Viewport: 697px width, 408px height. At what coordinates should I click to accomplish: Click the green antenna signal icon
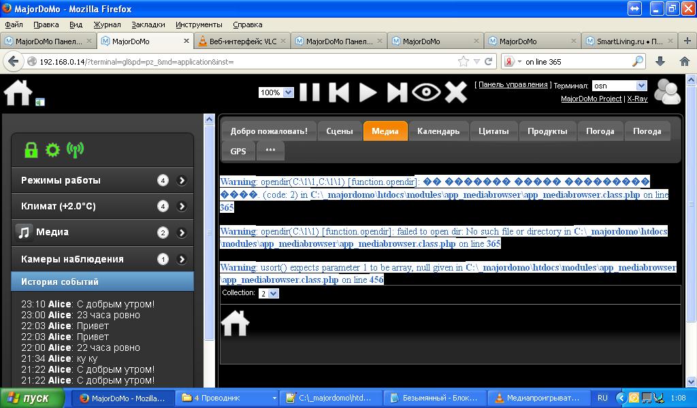click(x=75, y=150)
